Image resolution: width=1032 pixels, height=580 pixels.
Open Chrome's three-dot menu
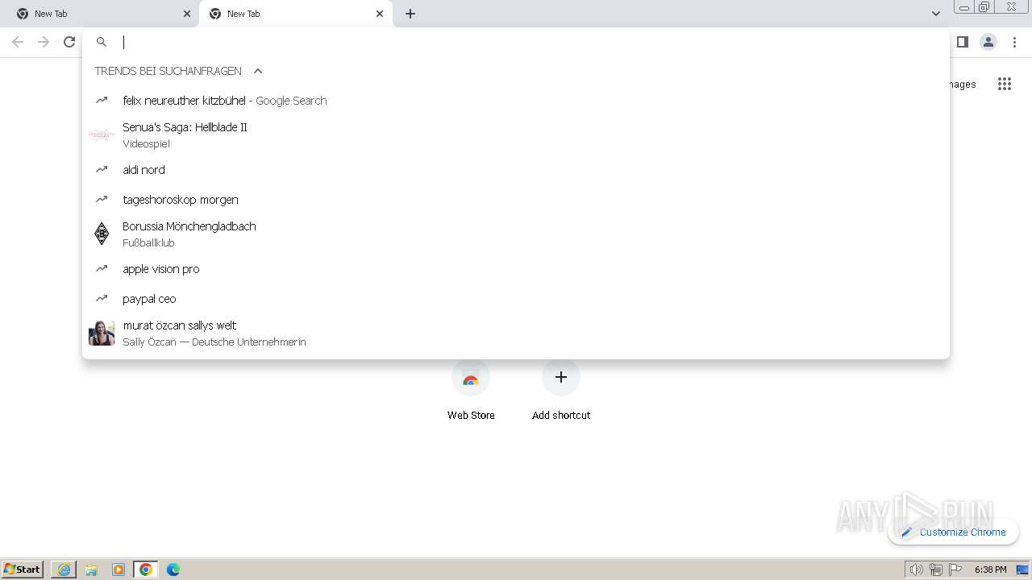1014,42
